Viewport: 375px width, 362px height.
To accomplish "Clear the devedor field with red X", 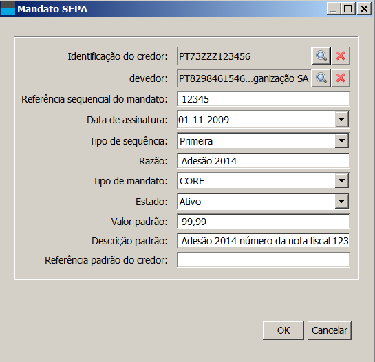I will point(341,78).
